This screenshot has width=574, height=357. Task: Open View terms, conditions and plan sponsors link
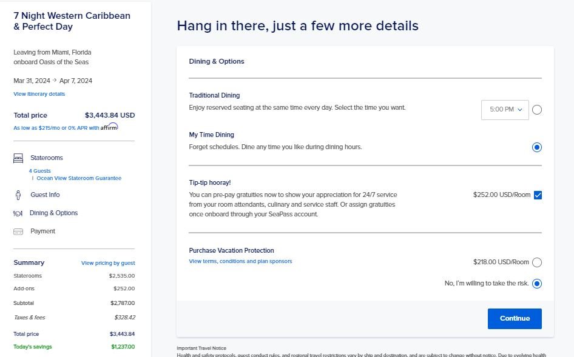[x=240, y=261]
